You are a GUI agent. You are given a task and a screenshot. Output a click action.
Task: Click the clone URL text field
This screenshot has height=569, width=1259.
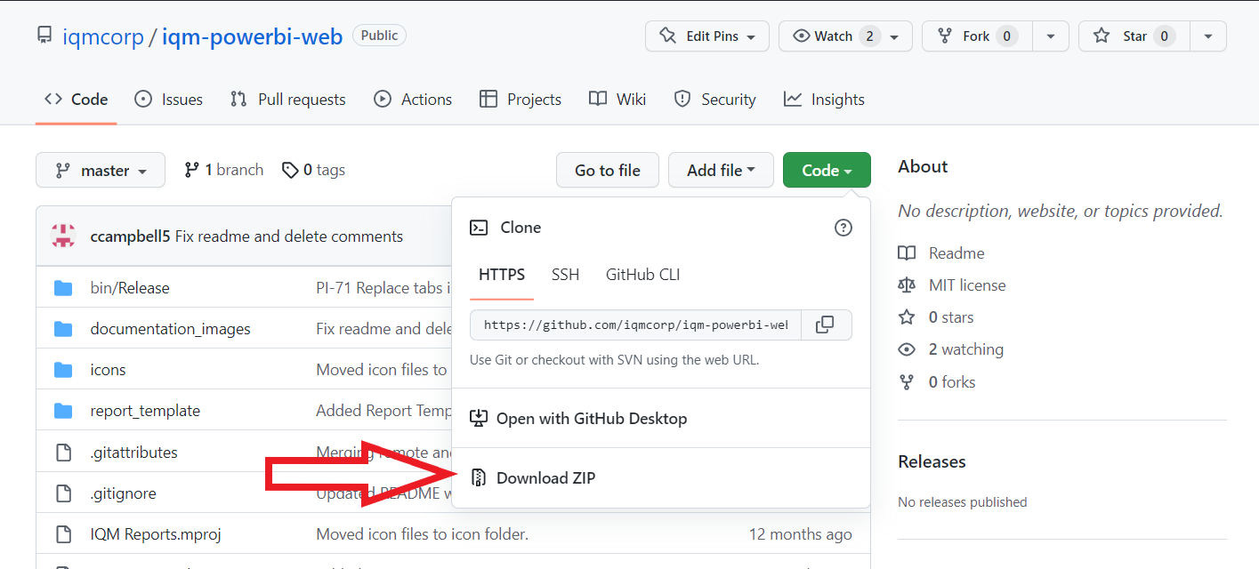[x=635, y=325]
